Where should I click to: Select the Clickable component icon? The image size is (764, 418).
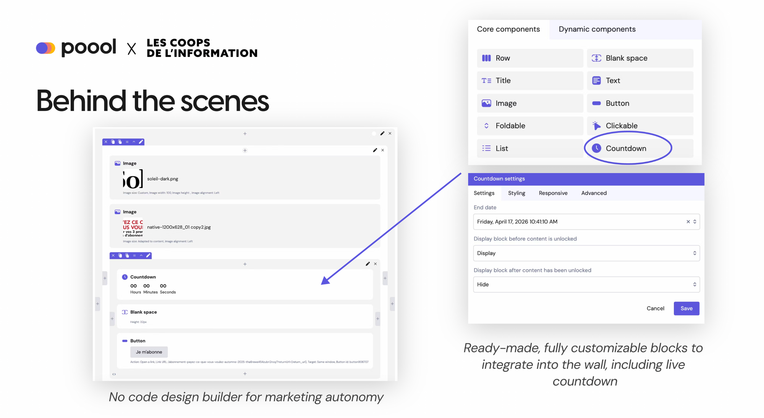tap(596, 125)
